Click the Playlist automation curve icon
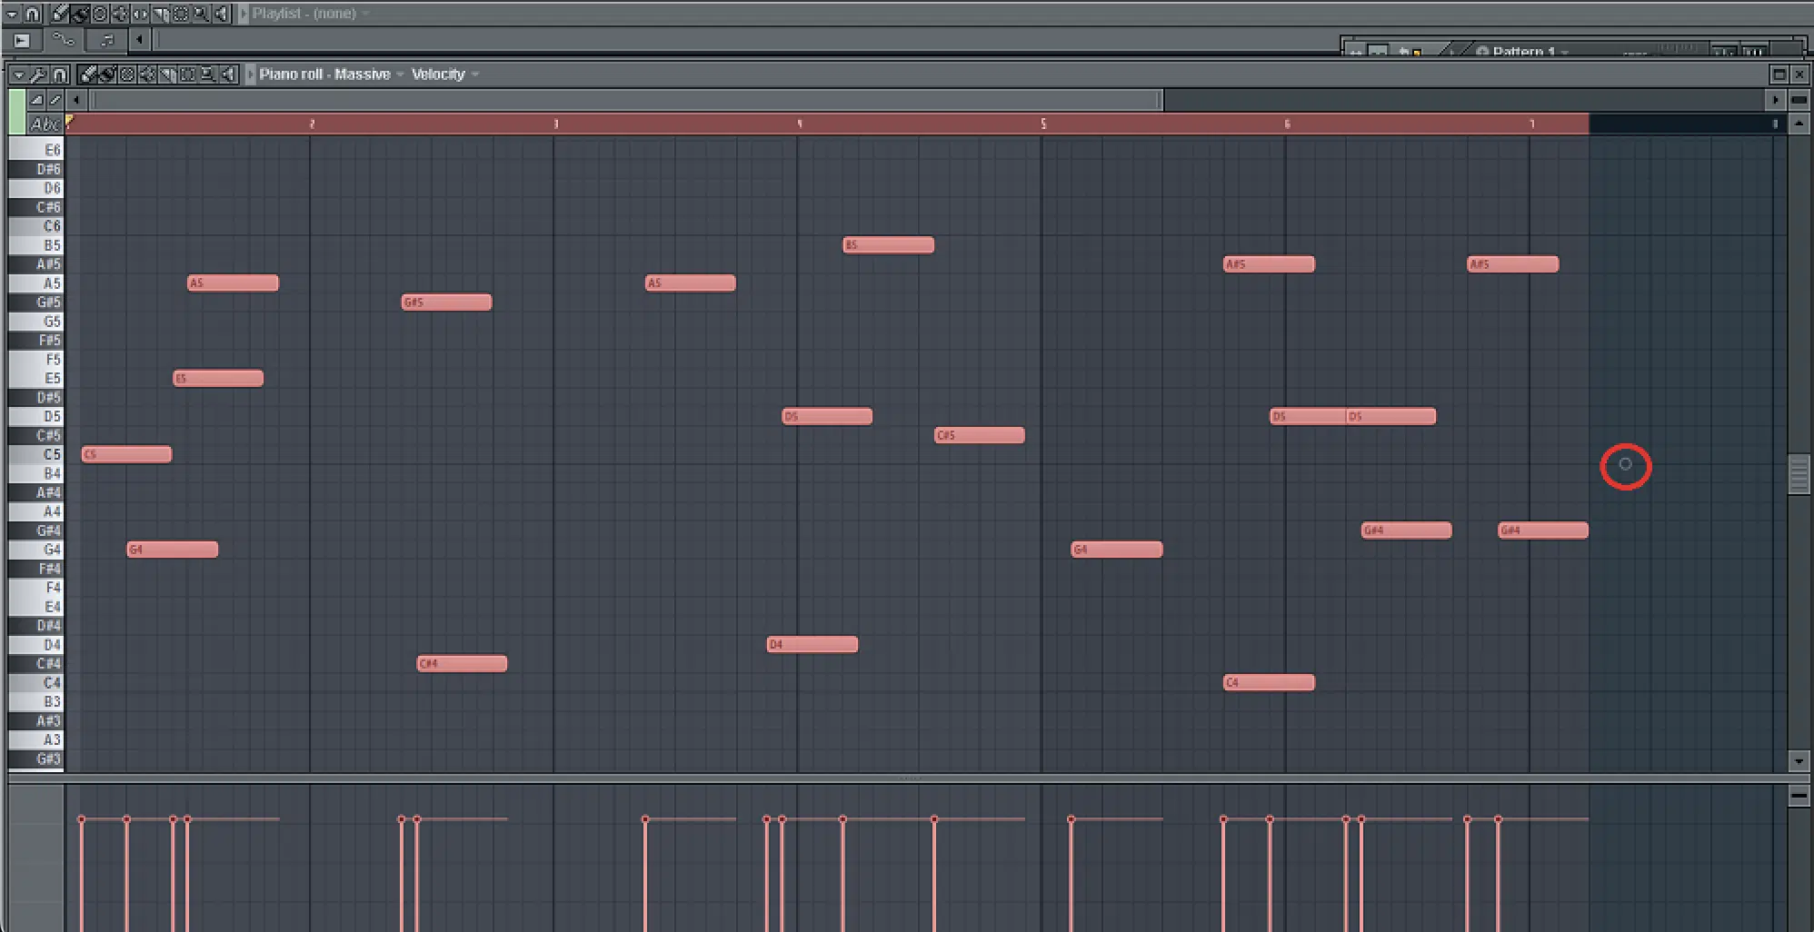1814x932 pixels. pos(64,39)
